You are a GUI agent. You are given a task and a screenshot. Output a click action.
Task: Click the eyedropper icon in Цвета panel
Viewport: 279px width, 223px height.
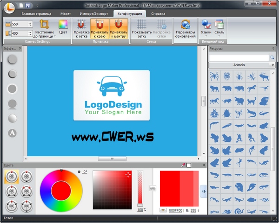(x=183, y=165)
